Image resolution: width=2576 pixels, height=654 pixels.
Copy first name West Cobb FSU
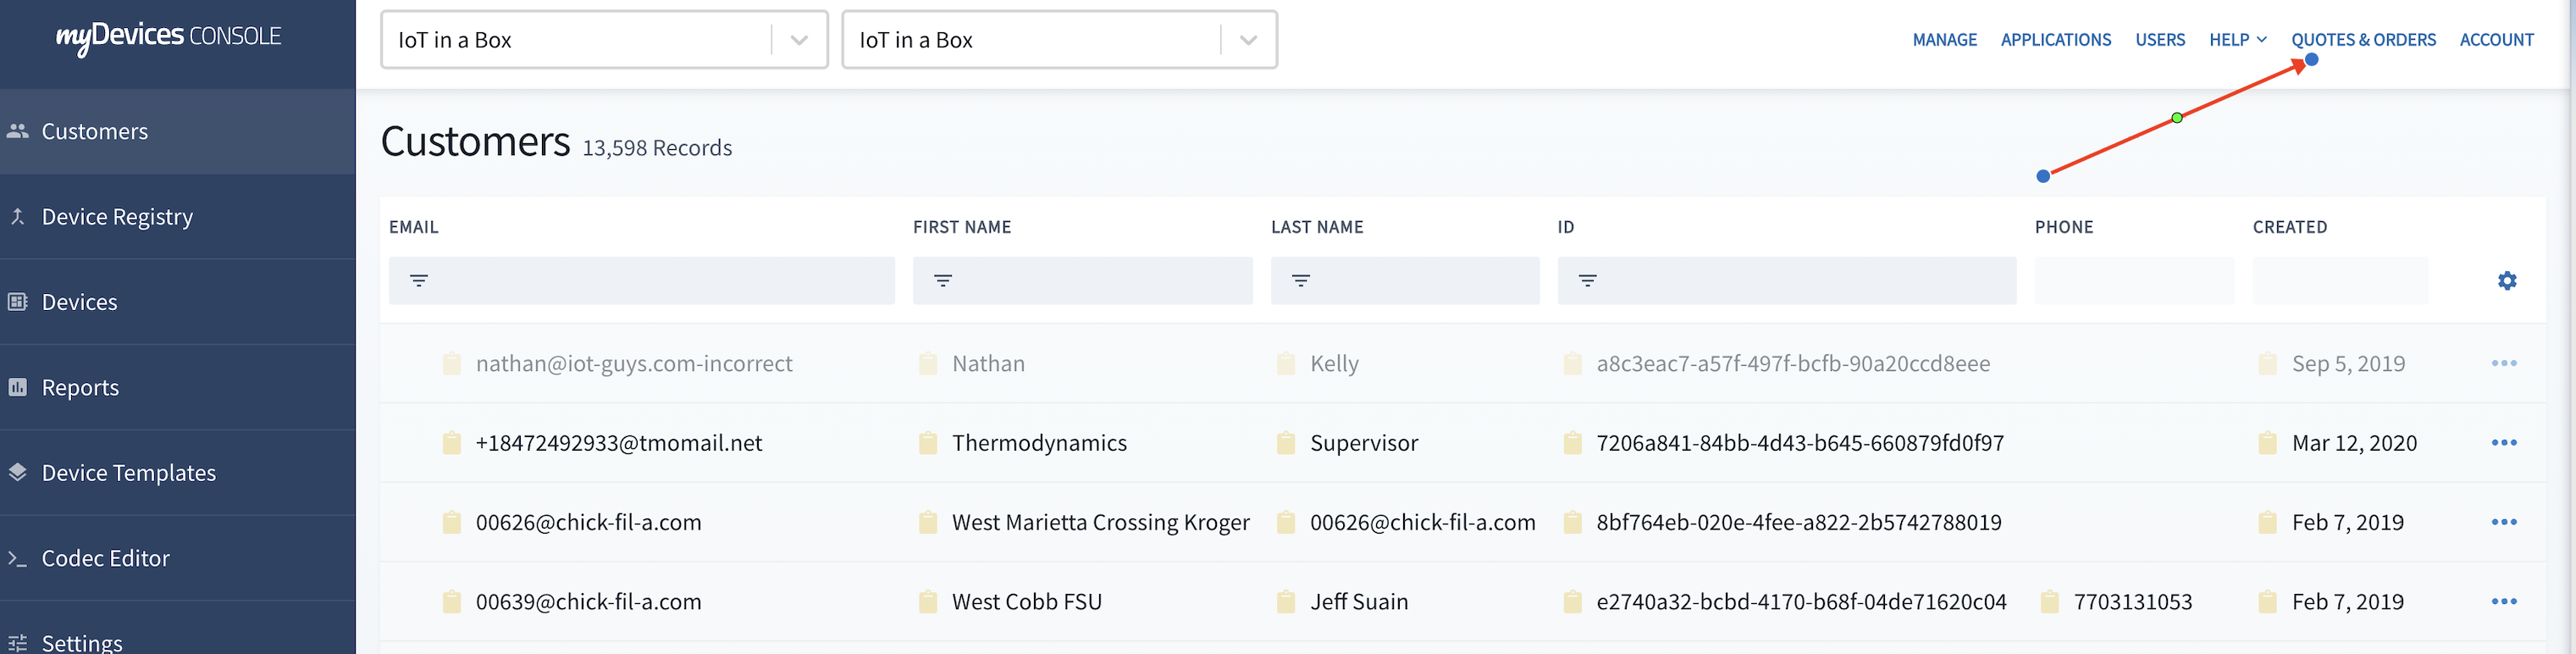928,602
